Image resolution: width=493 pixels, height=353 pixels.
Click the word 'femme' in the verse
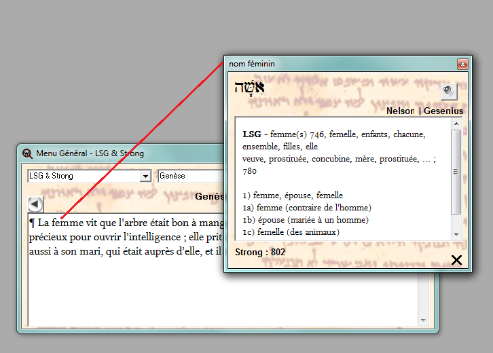pyautogui.click(x=67, y=223)
